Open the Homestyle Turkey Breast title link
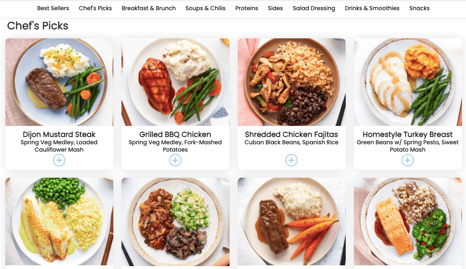The image size is (466, 269). 408,134
